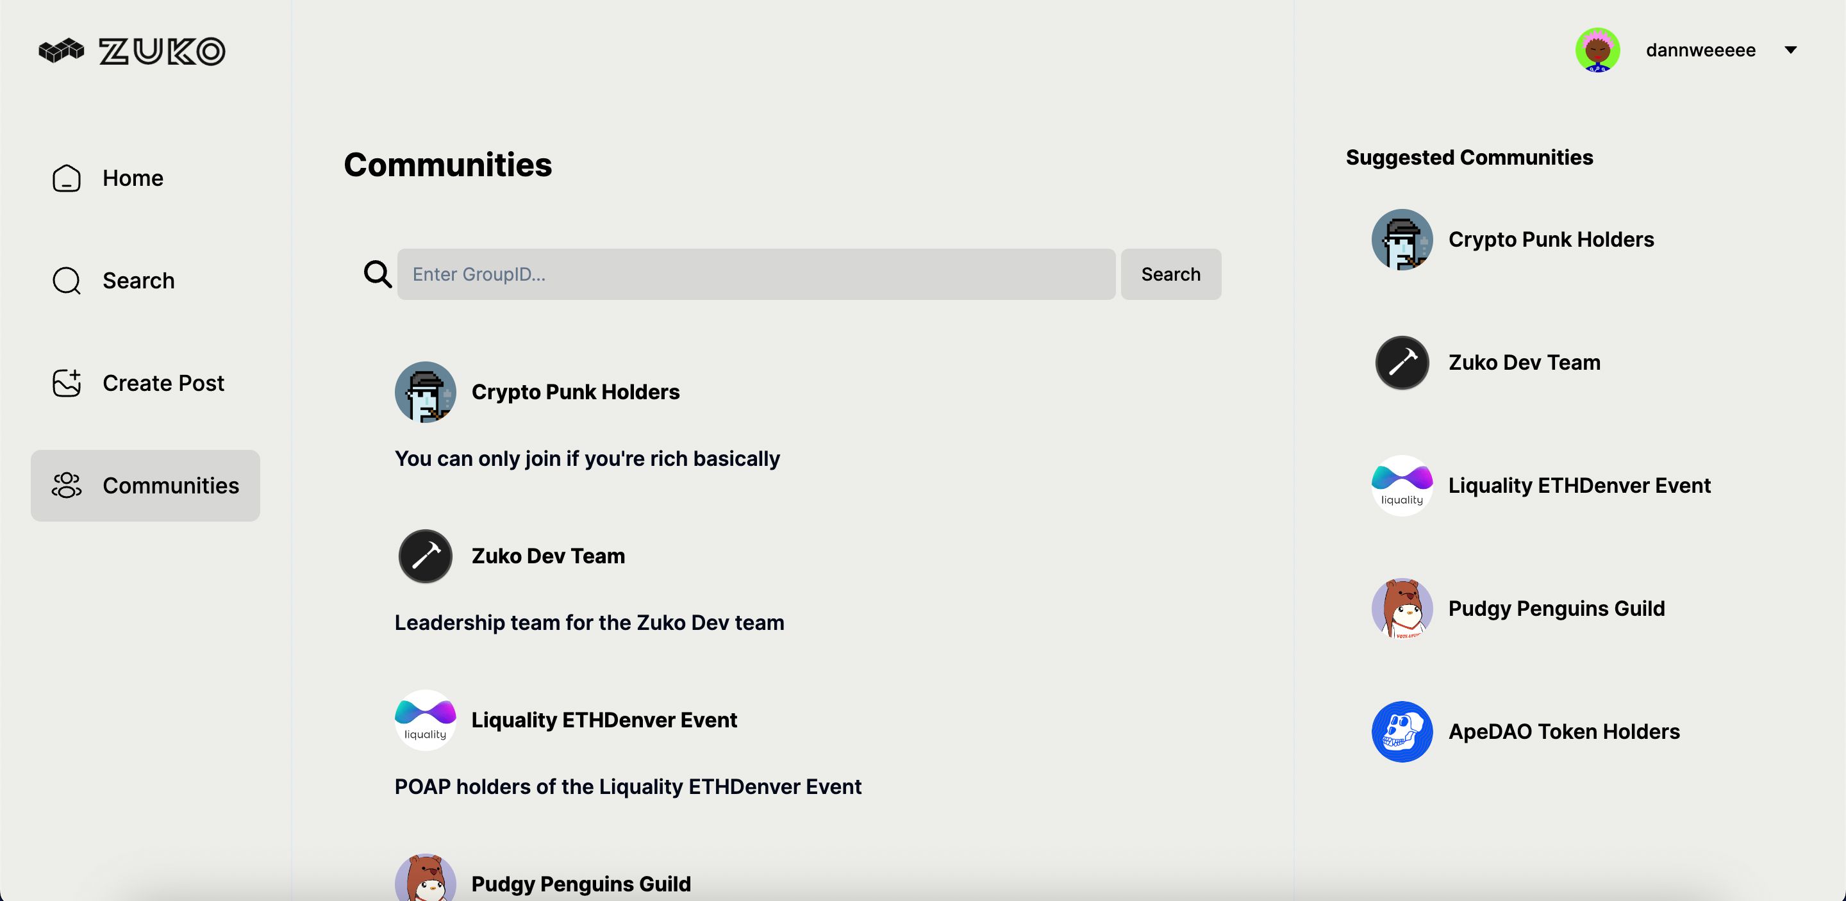Click ApeDAO Token Holders skull avatar

[x=1402, y=732]
